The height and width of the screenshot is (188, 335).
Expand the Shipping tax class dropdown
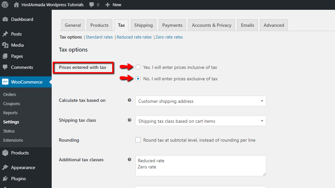click(201, 121)
